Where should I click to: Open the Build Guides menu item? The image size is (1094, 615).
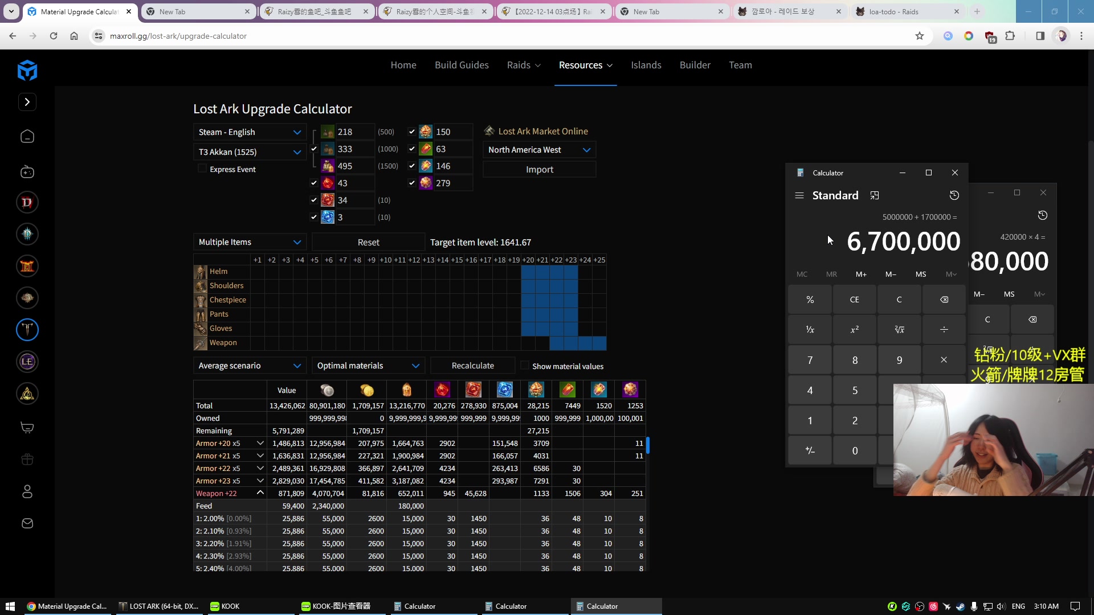tap(462, 65)
